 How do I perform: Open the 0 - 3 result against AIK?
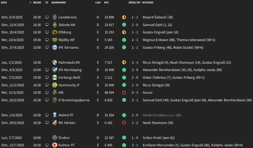tap(135, 93)
